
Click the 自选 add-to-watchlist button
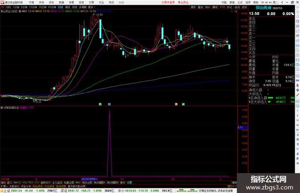pos(237,7)
